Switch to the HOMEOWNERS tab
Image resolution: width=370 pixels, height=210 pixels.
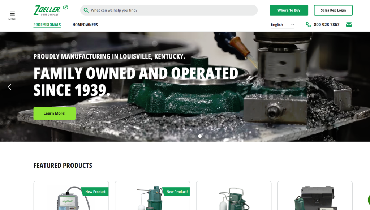(85, 25)
